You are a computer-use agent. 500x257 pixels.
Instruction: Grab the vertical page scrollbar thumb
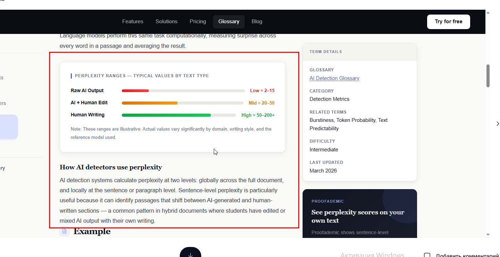(488, 76)
